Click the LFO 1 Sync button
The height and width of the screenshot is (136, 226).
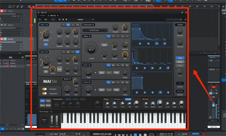point(102,73)
